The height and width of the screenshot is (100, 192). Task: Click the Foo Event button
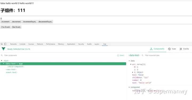click(6, 27)
